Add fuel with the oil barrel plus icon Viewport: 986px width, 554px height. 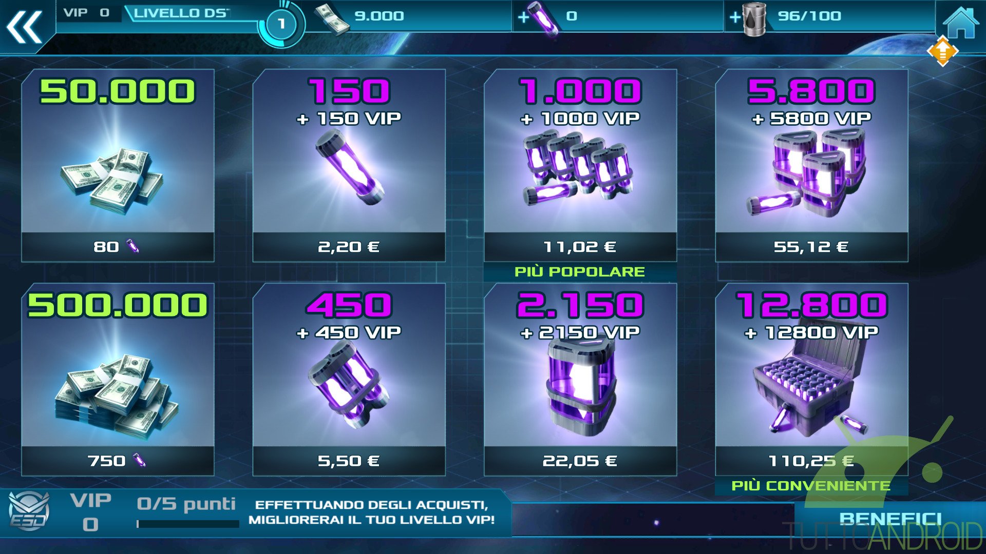(735, 17)
